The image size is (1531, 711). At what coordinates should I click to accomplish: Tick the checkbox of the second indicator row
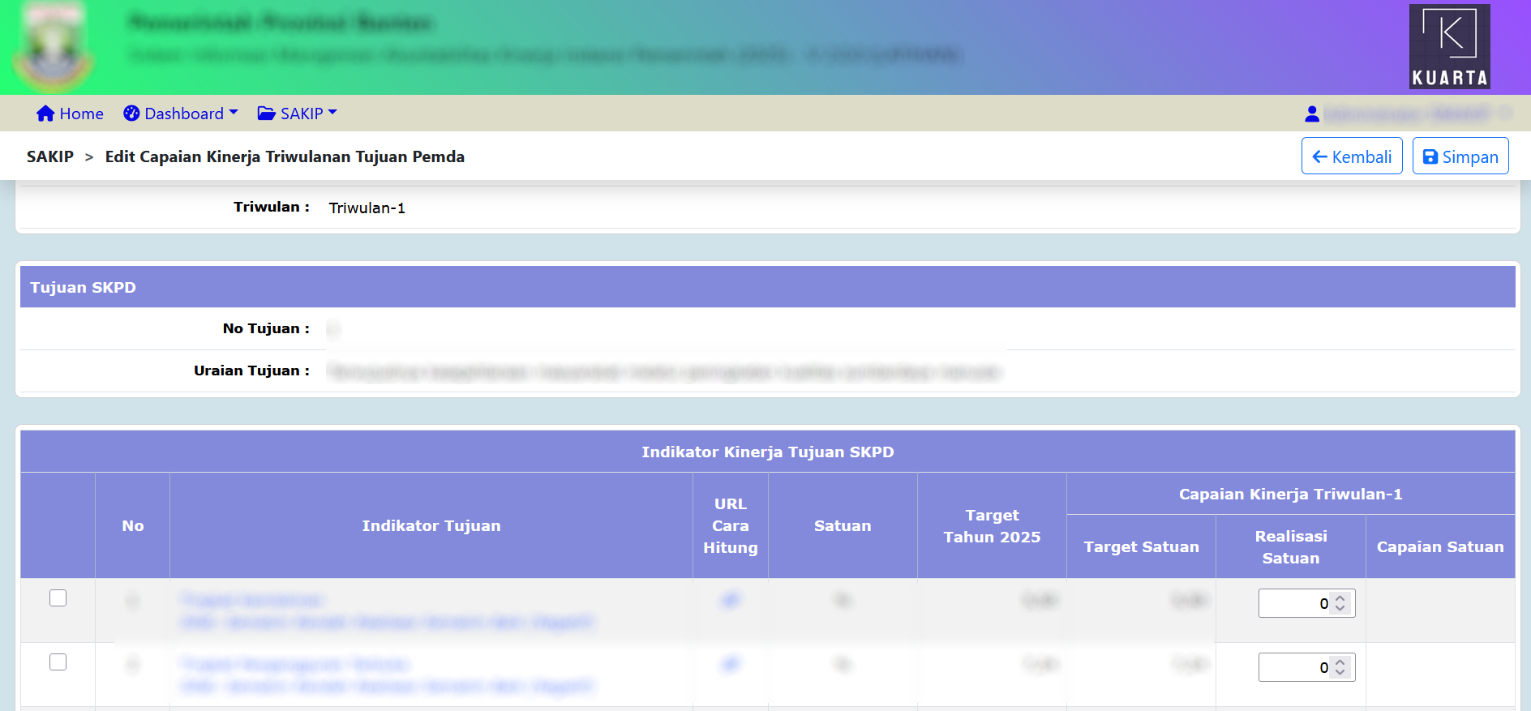click(x=58, y=662)
